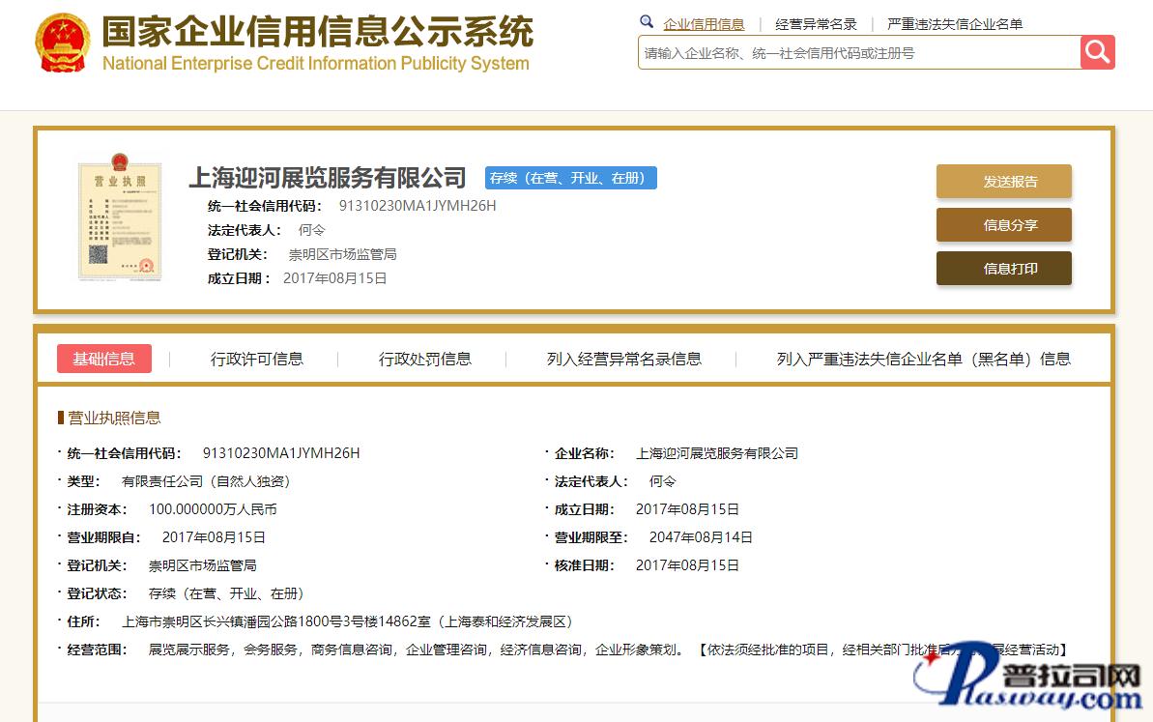Select the 严重违法失信企业名单 search category

(955, 24)
